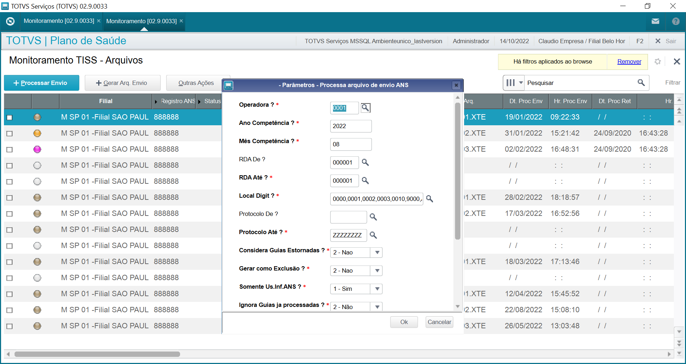Focus the Ano Competência input field
Image resolution: width=686 pixels, height=364 pixels.
pos(351,126)
